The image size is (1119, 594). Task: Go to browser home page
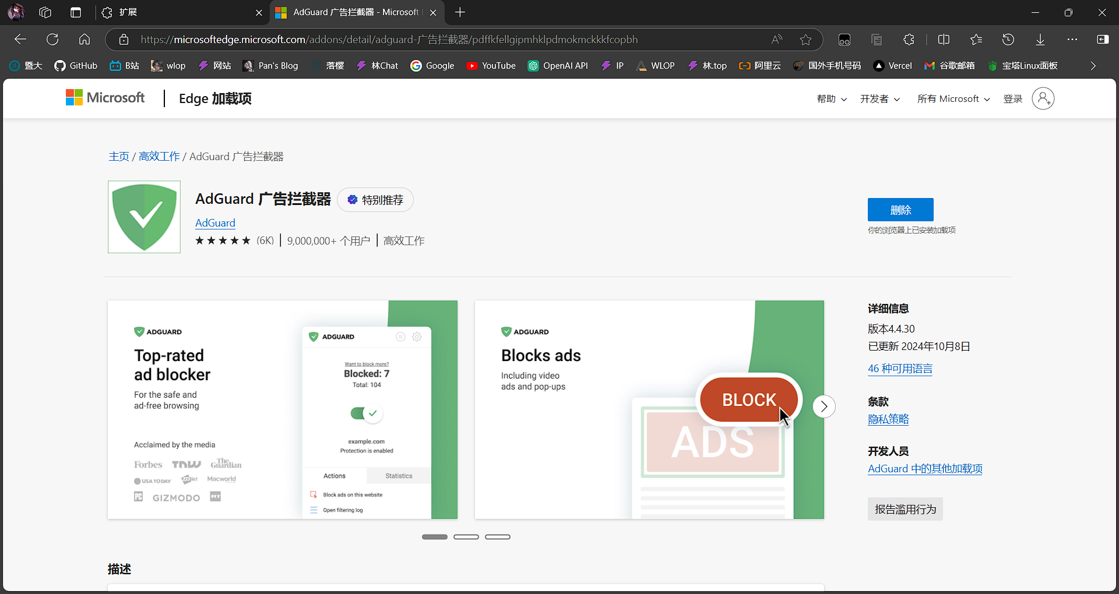pos(85,40)
